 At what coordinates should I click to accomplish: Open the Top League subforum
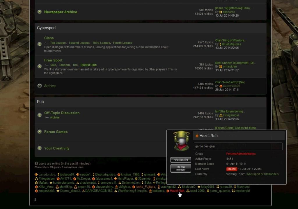(x=58, y=43)
